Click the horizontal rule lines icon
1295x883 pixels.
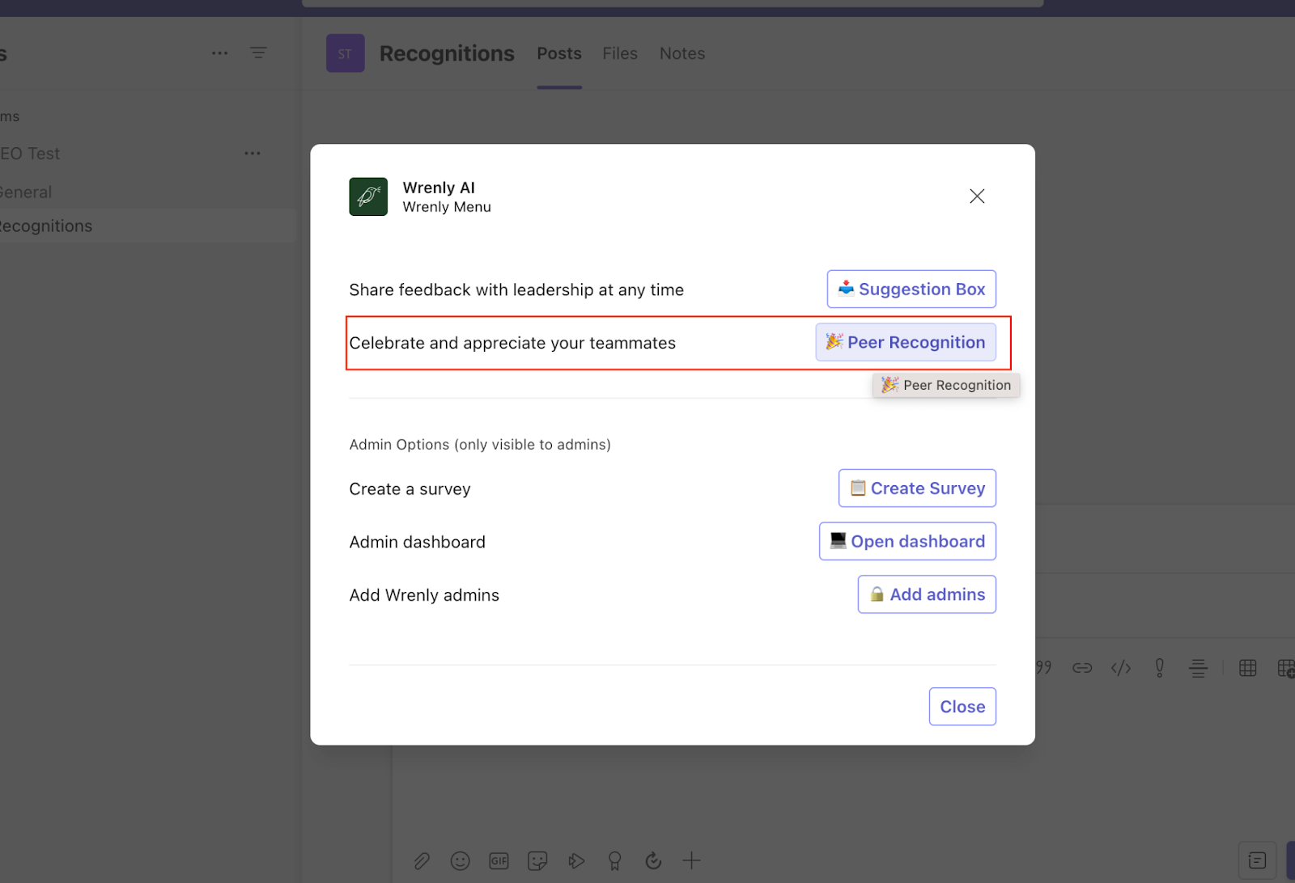[x=1199, y=668]
